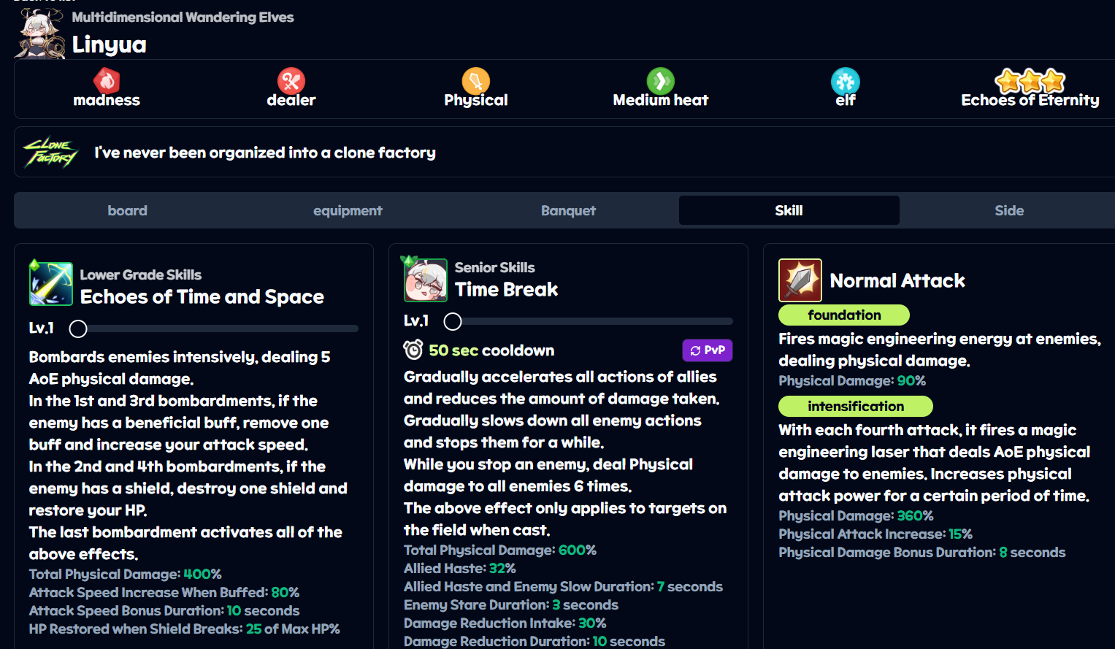1115x649 pixels.
Task: Click Total Physical Damage: 400% stat
Action: (126, 575)
